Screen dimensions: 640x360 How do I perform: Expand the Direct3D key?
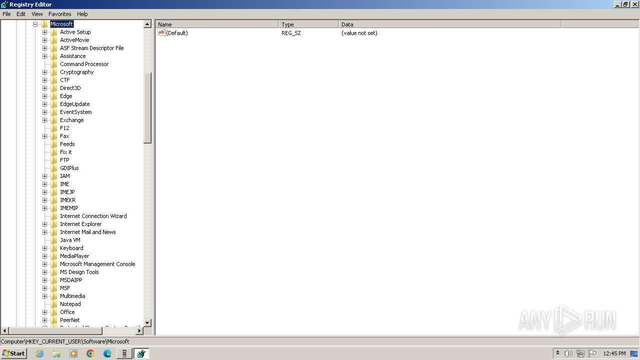[44, 88]
